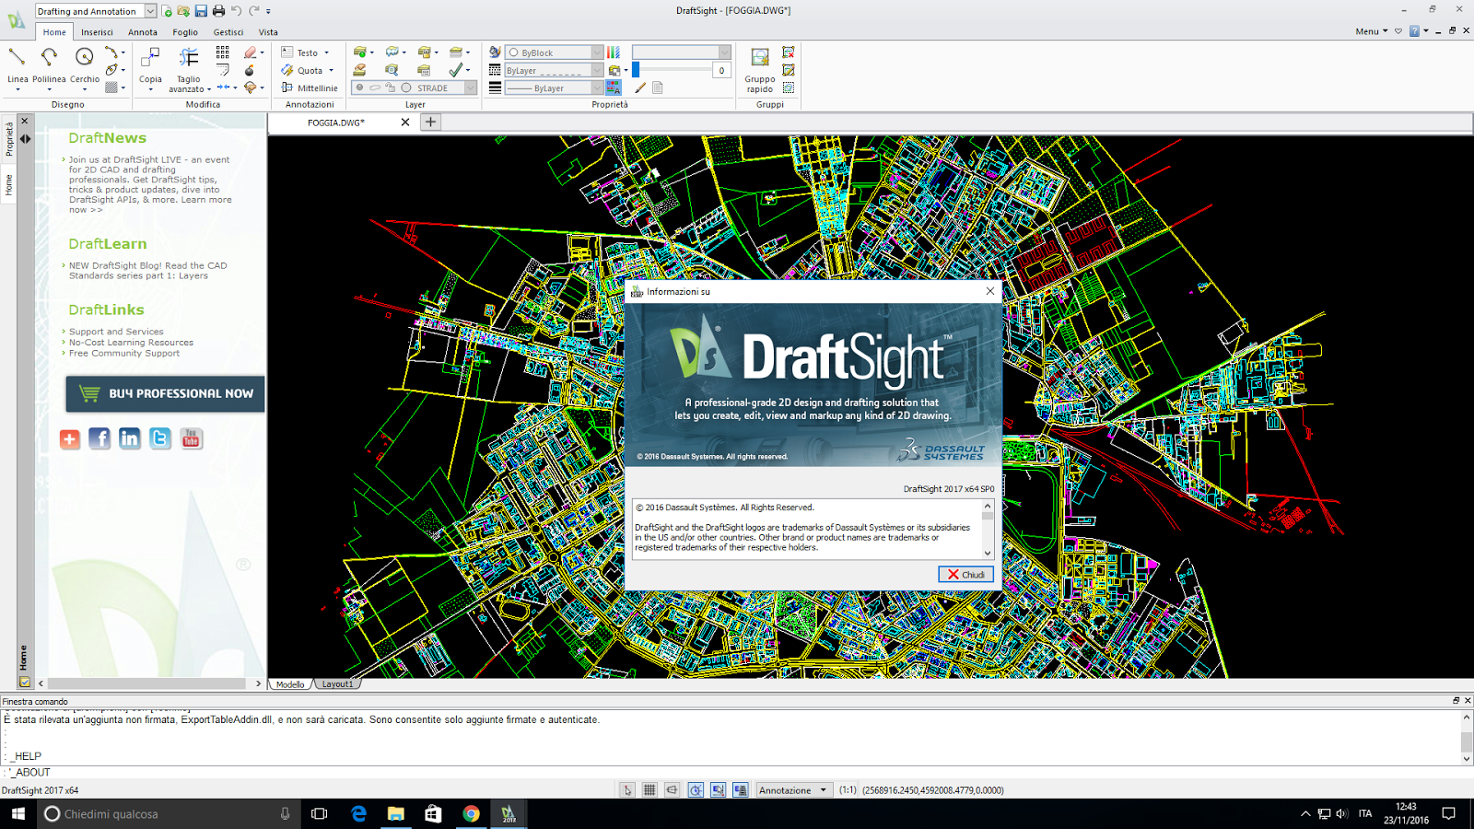
Task: Activate the Cerchio circle tool
Action: 84,58
